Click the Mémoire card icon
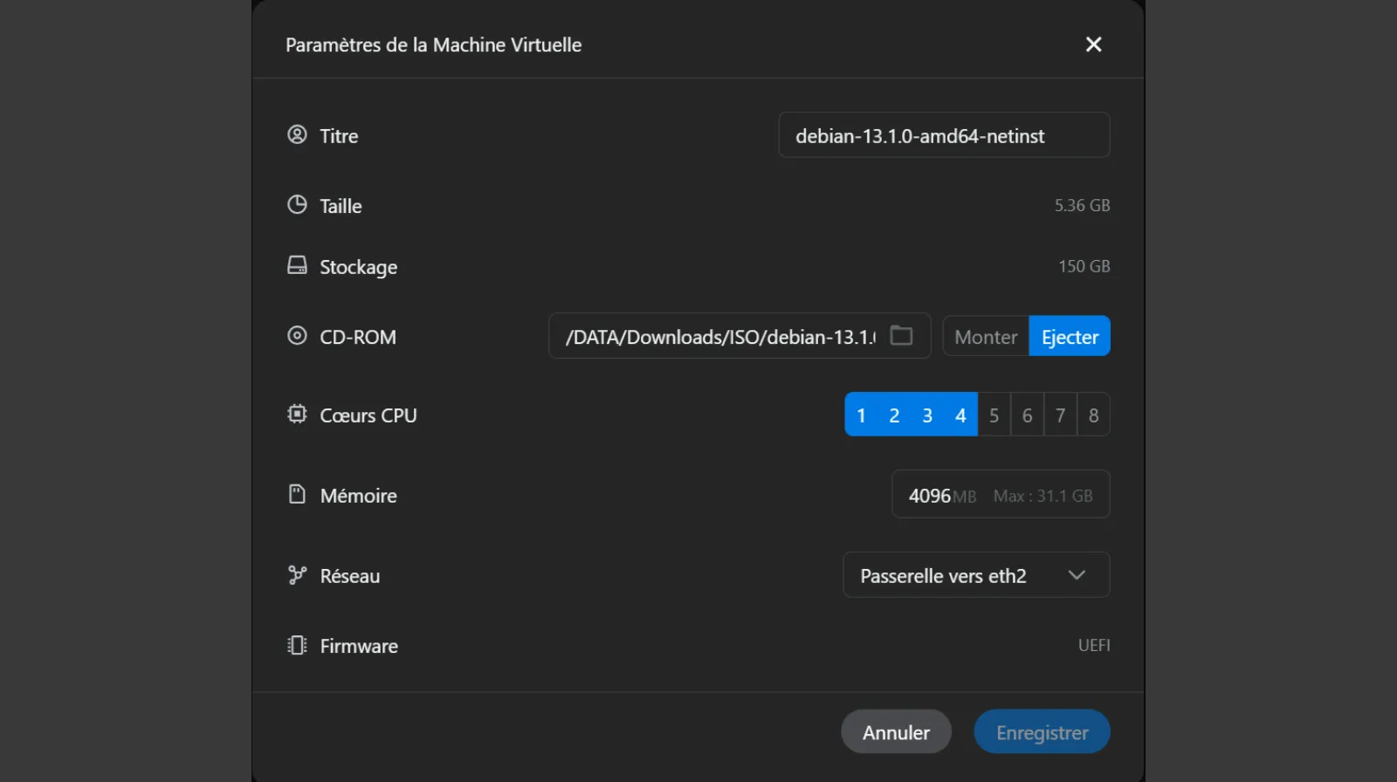This screenshot has height=782, width=1397. 297,494
